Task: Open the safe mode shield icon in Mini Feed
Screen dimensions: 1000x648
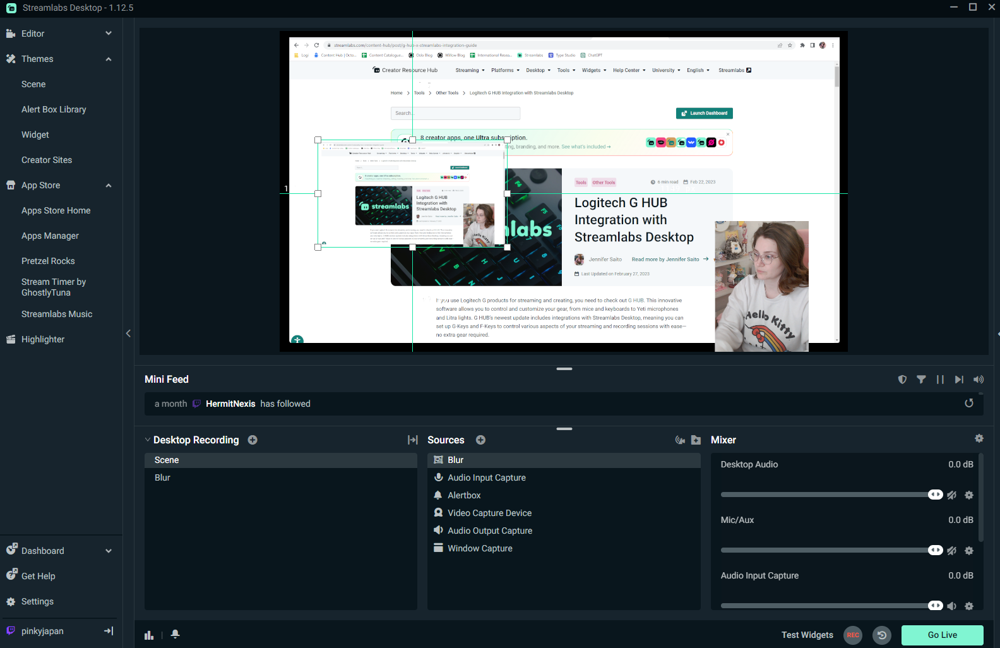Action: (902, 380)
